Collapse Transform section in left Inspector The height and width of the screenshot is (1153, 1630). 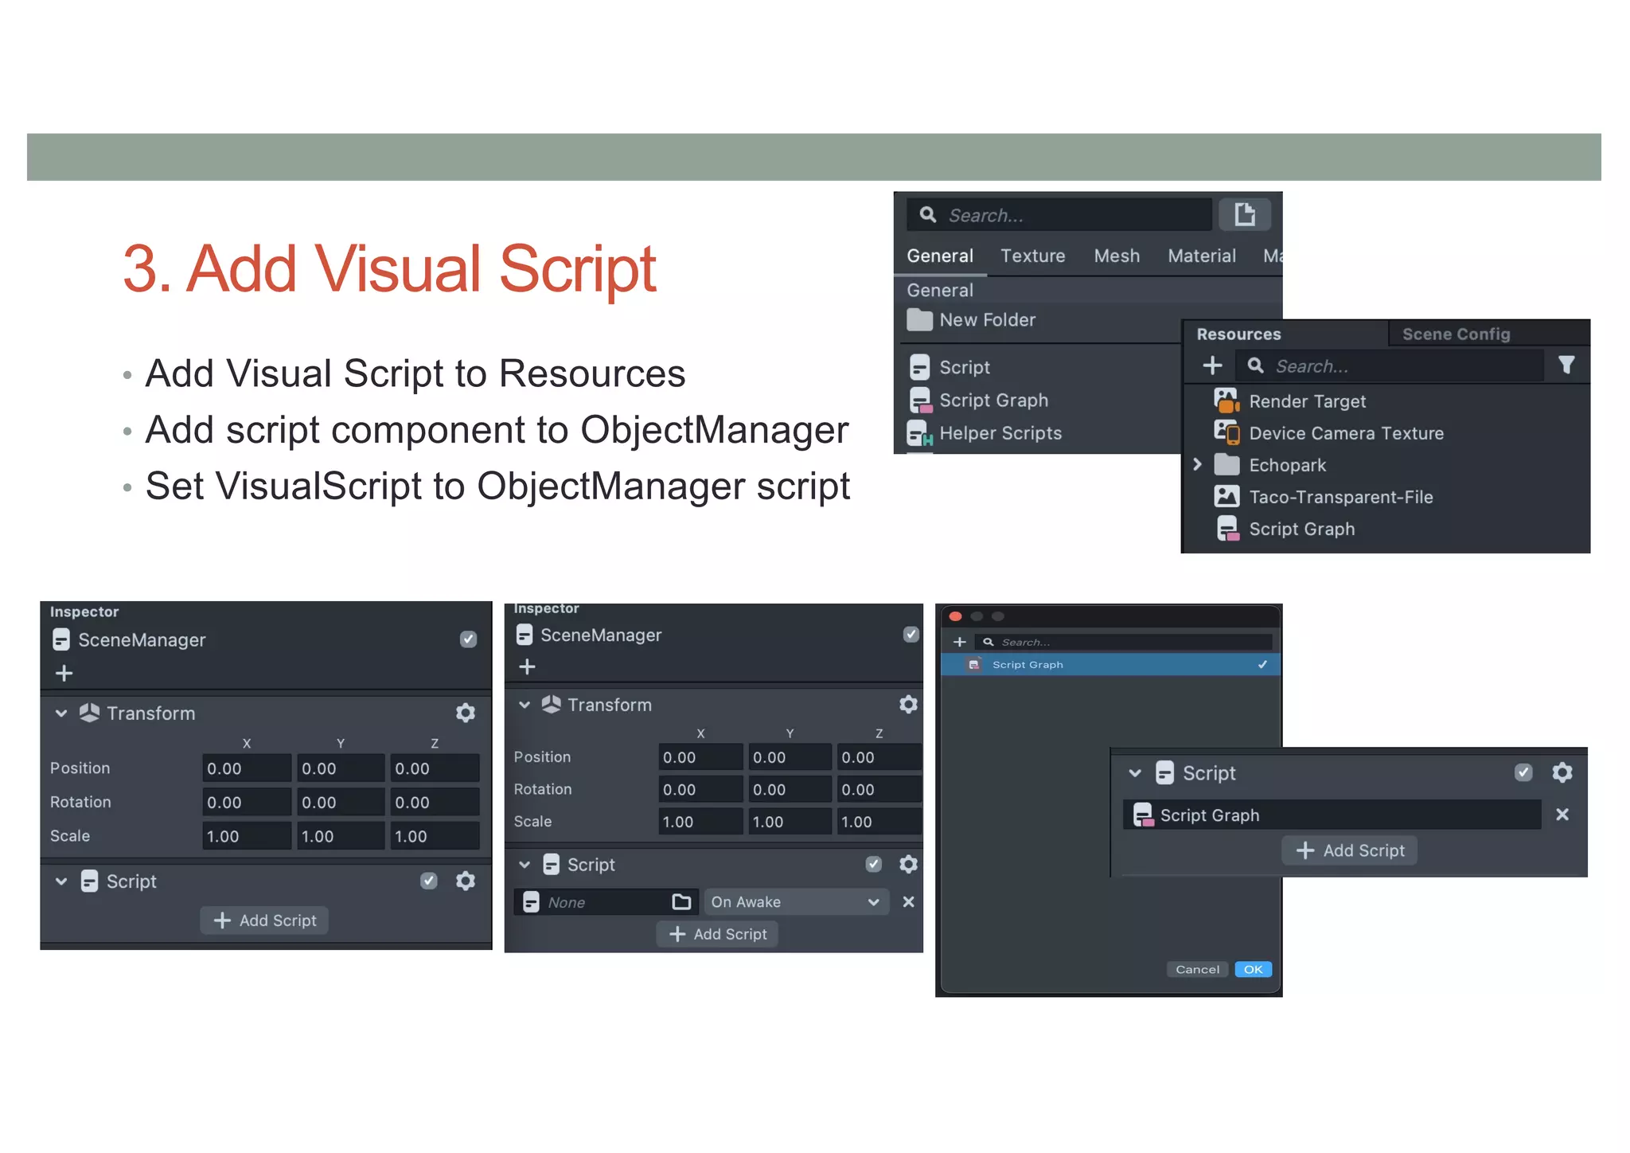pyautogui.click(x=61, y=713)
